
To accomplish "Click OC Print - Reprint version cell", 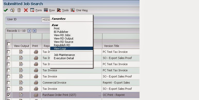I will click(121, 95).
